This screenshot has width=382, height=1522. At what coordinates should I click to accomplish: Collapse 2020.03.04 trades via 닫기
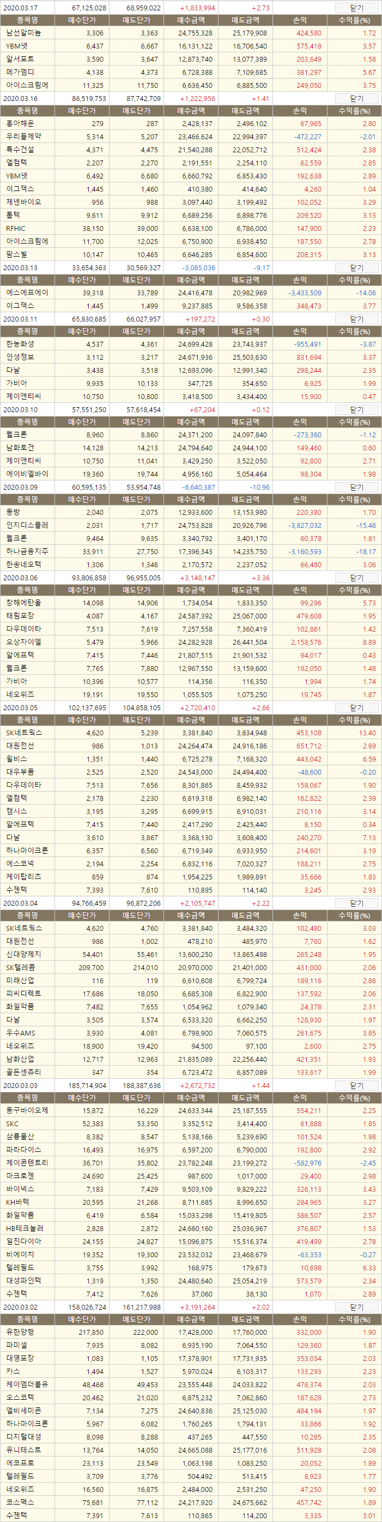pos(356,903)
